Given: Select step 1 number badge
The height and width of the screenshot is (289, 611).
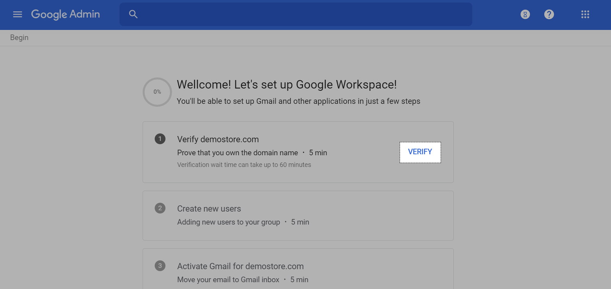Looking at the screenshot, I should (160, 139).
